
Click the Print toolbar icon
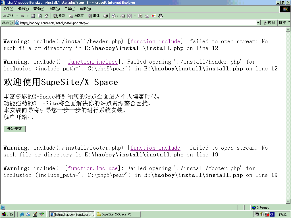pyautogui.click(x=123, y=16)
